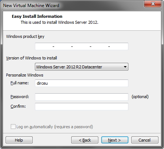The height and width of the screenshot is (149, 164).
Task: Click the Full name text field
Action: (82, 83)
